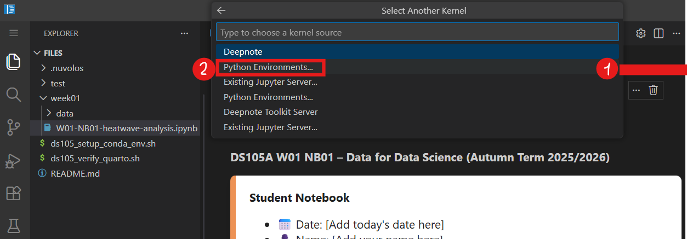
Task: Delete cell with trash icon
Action: click(653, 90)
